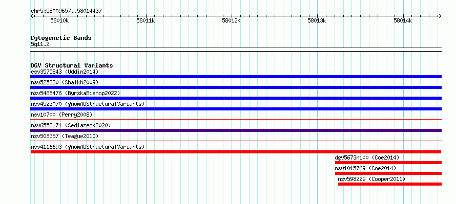Screen dimensions: 456x204
Task: Select the blue bar under esv3575843
Action: click(236, 77)
